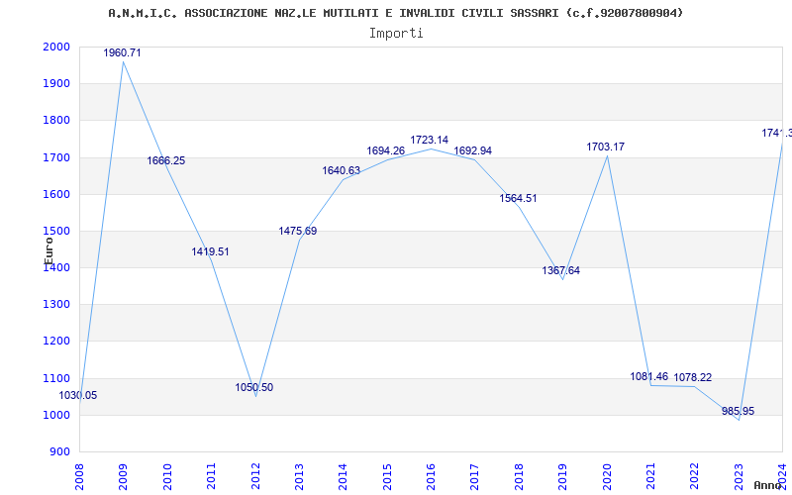
Task: Select the 1475.69 data label
Action: pos(298,231)
